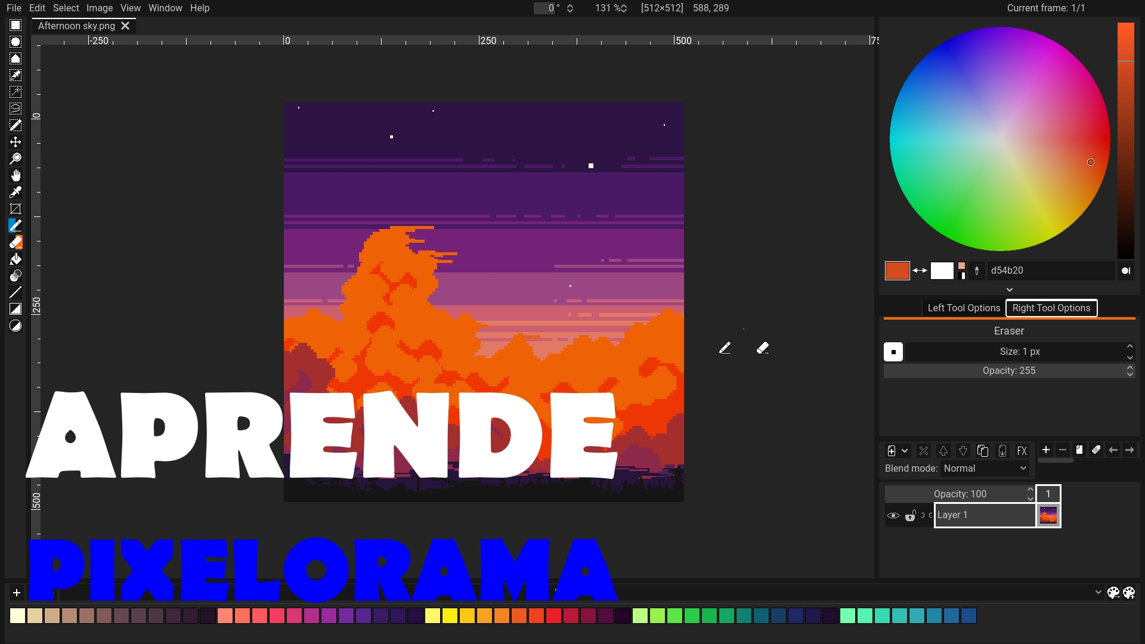The width and height of the screenshot is (1145, 644).
Task: Select the Pencil tool
Action: (x=16, y=225)
